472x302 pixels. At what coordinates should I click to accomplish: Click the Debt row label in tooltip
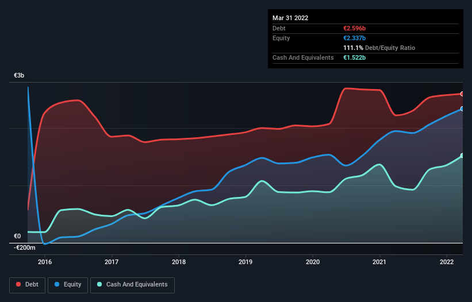pyautogui.click(x=279, y=28)
